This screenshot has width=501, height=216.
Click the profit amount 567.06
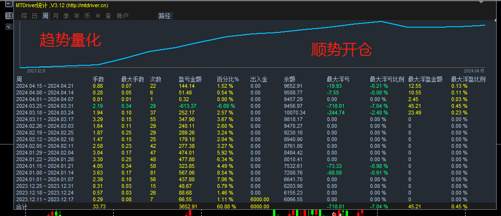coord(186,173)
